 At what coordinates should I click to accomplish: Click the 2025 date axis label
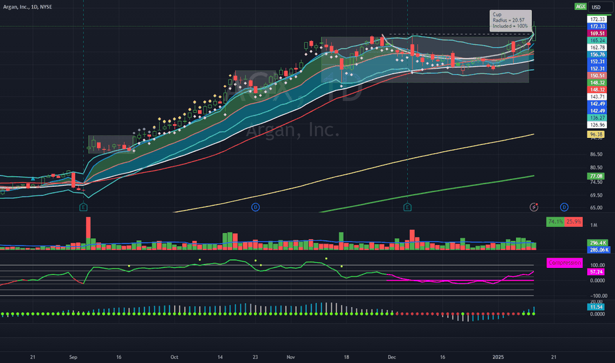click(x=498, y=357)
